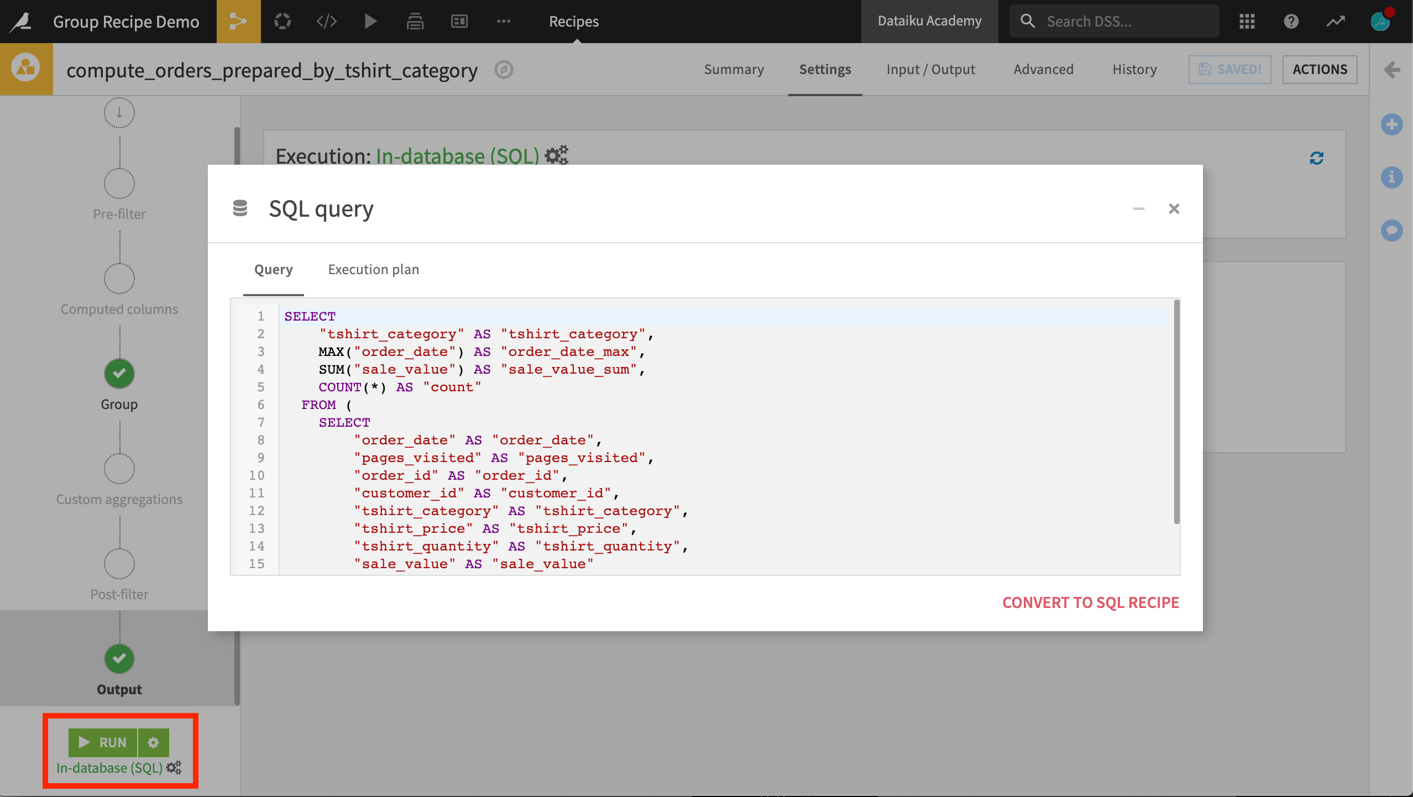Open the Input / Output tab
The width and height of the screenshot is (1413, 797).
point(930,69)
